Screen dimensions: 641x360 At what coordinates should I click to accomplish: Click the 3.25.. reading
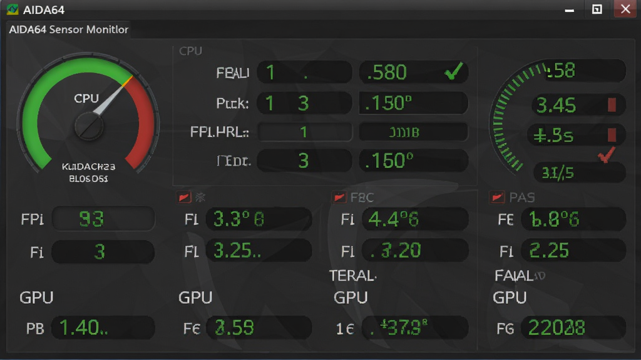[x=259, y=250]
